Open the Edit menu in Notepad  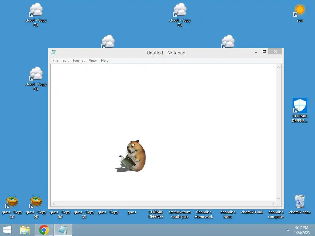65,61
